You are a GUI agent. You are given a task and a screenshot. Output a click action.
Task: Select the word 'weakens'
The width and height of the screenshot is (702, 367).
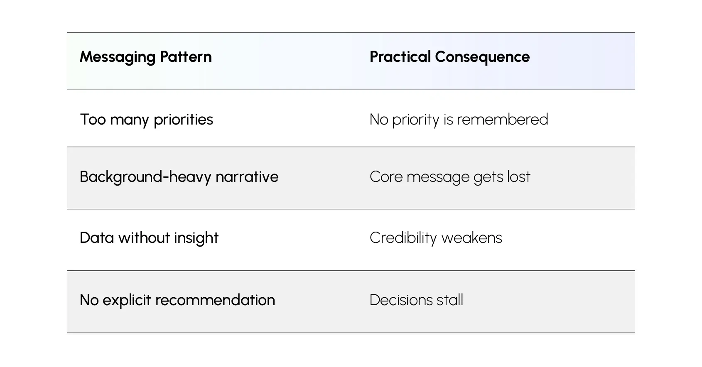(x=471, y=238)
